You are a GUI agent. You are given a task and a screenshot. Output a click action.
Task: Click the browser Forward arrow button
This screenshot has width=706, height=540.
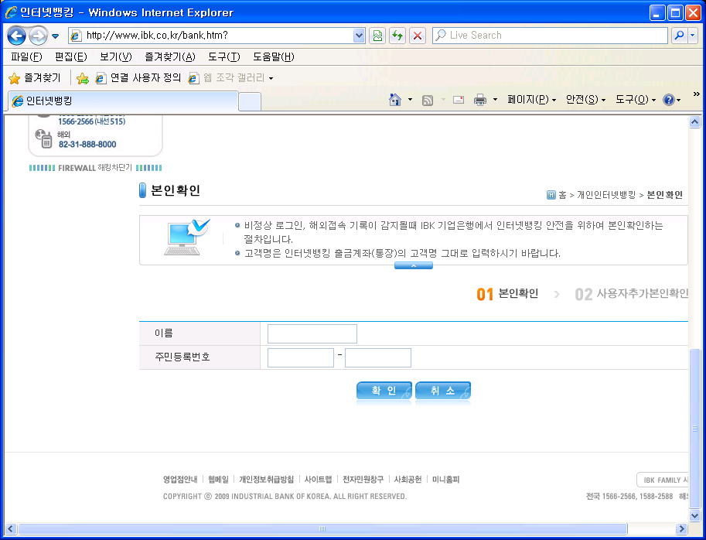click(x=38, y=36)
